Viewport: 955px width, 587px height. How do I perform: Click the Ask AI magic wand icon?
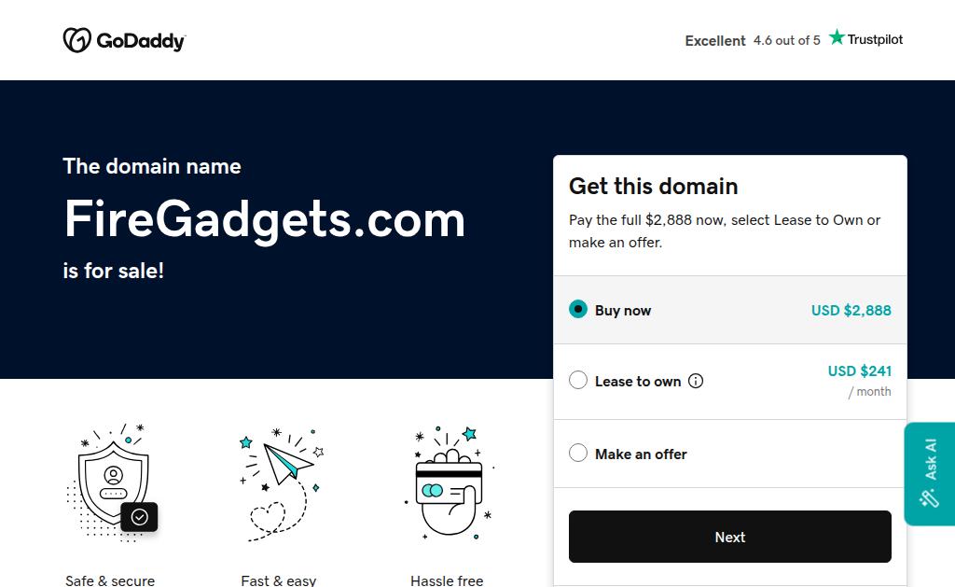(930, 498)
